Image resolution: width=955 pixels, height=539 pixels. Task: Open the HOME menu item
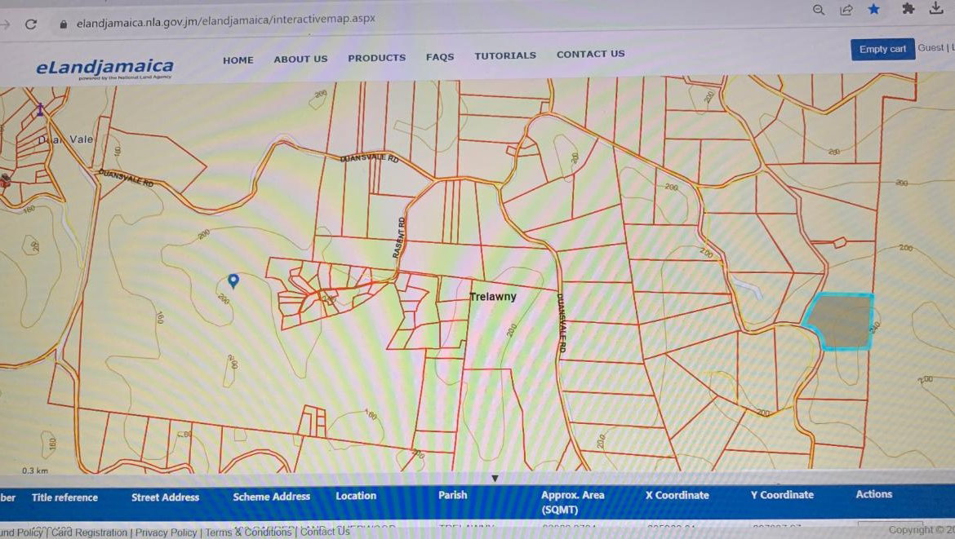pyautogui.click(x=238, y=60)
